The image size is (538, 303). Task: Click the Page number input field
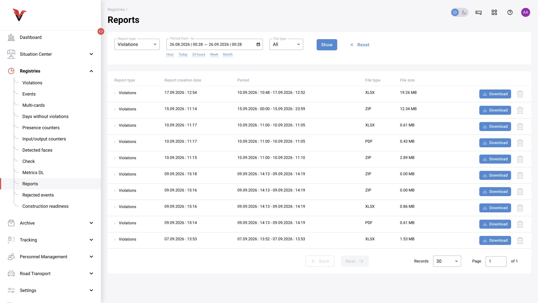tap(496, 261)
